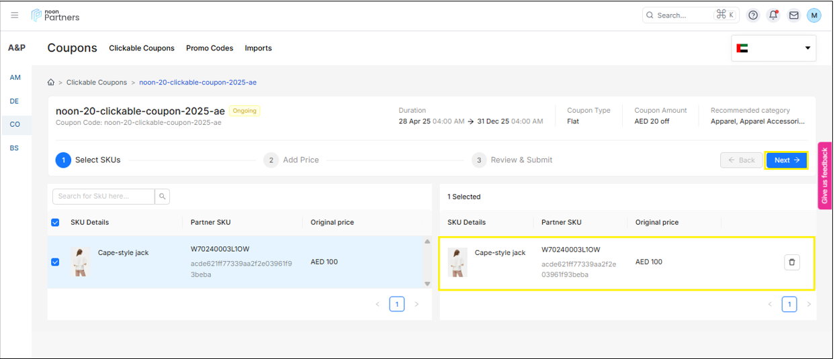Click the user avatar M icon
This screenshot has width=835, height=359.
pyautogui.click(x=814, y=15)
